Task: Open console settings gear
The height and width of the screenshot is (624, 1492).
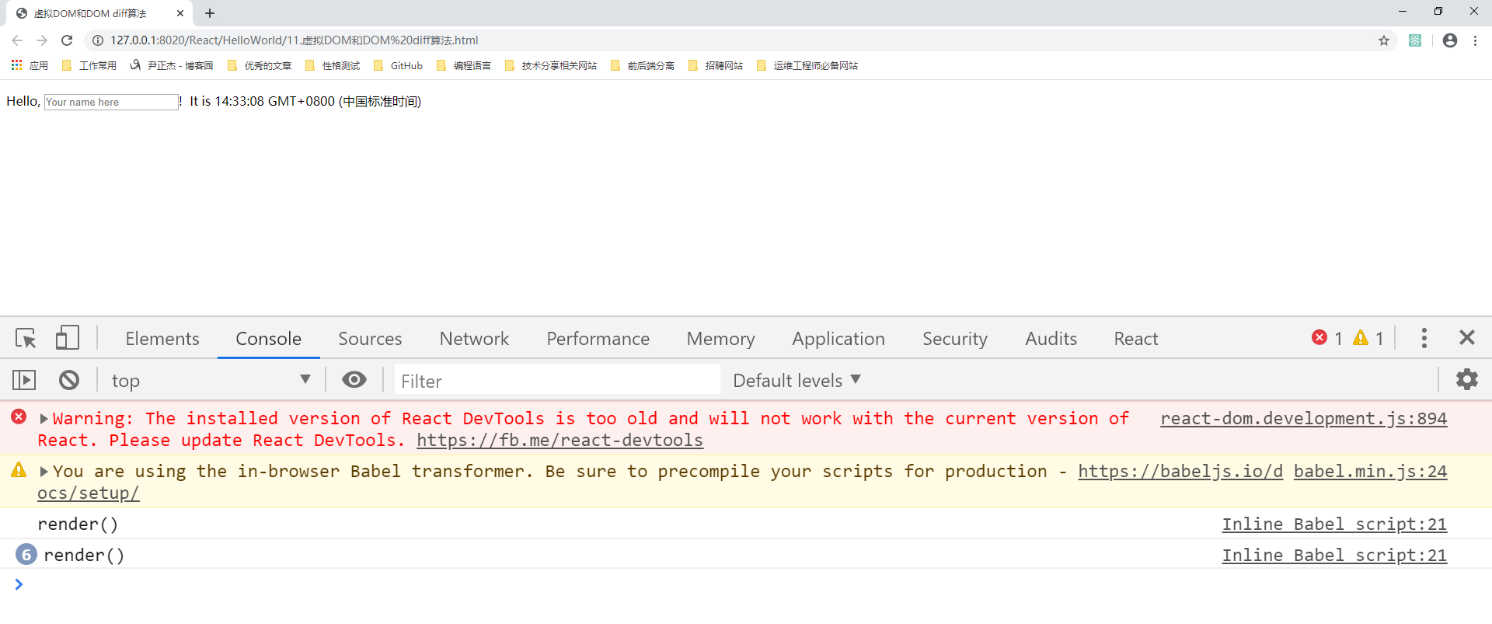Action: pos(1466,380)
